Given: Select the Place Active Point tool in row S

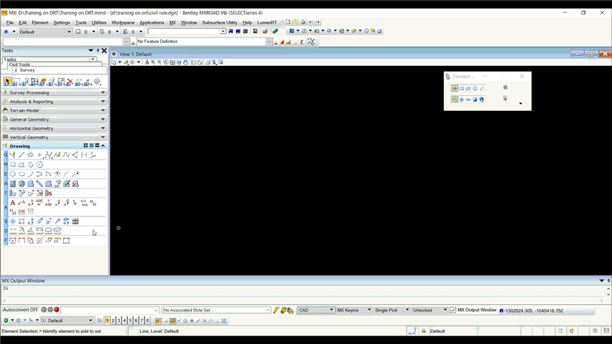Looking at the screenshot, I should click(x=13, y=221).
